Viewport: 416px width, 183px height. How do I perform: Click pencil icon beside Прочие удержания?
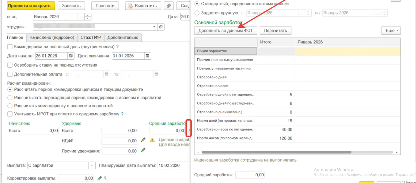point(143,150)
